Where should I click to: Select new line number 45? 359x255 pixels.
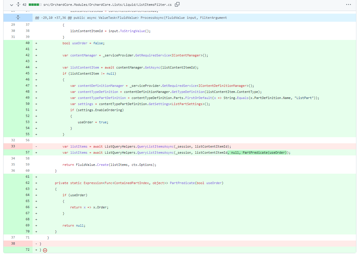pos(28,74)
